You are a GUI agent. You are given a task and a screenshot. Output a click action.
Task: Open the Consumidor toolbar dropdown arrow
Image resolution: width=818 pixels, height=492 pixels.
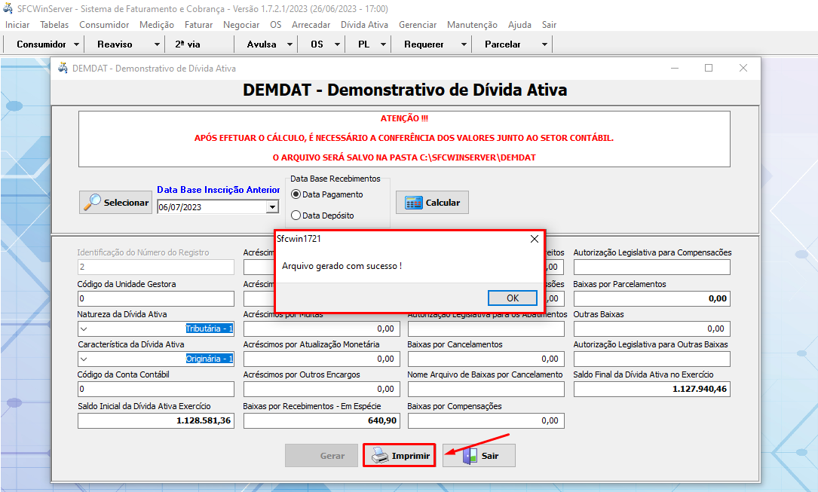(x=76, y=44)
